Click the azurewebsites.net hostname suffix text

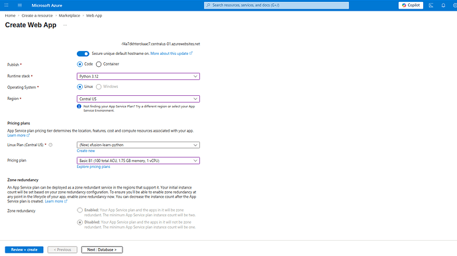160,44
